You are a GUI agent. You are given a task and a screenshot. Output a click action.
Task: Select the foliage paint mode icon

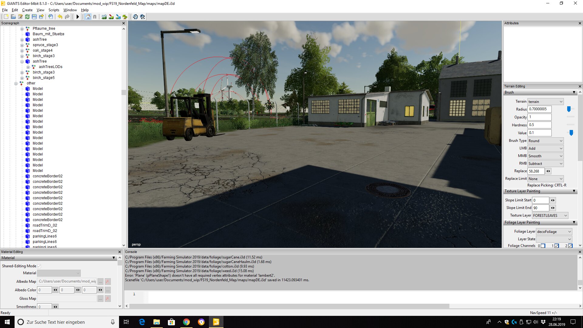(125, 17)
